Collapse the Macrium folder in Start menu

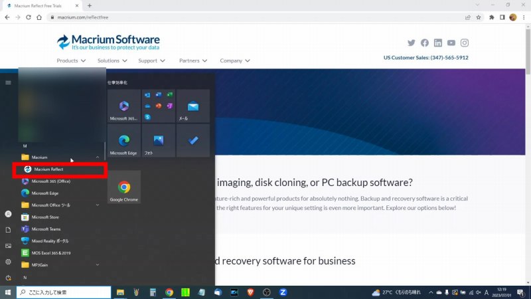coord(97,157)
